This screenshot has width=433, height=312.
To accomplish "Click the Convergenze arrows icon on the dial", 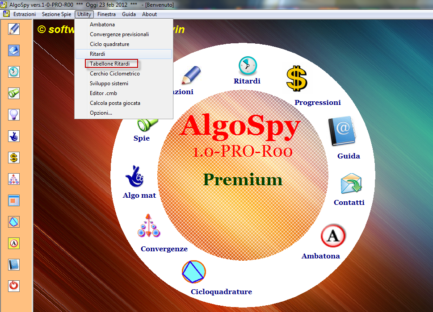I will [149, 226].
